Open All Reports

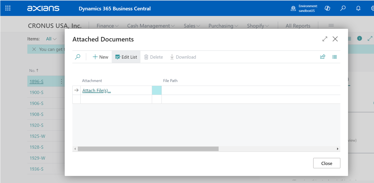coord(298,26)
